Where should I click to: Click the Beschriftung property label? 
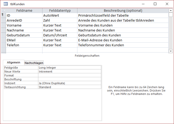point(21,79)
